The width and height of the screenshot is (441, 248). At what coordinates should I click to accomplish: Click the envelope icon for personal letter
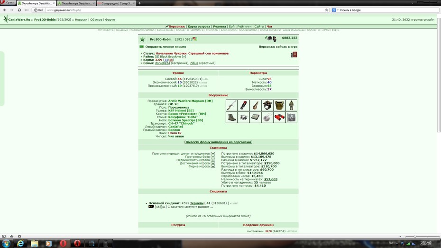click(141, 46)
